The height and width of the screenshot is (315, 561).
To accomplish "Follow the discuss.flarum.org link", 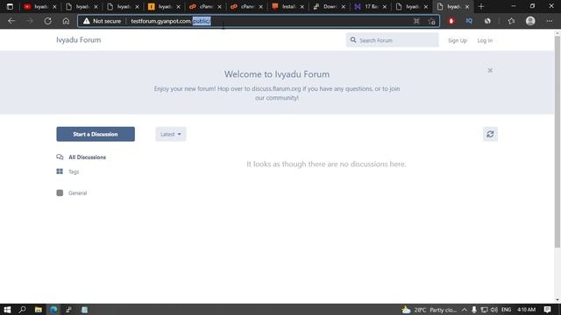I will click(x=276, y=88).
